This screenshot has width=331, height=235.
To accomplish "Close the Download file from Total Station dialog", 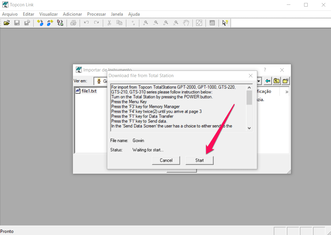I will pyautogui.click(x=251, y=76).
